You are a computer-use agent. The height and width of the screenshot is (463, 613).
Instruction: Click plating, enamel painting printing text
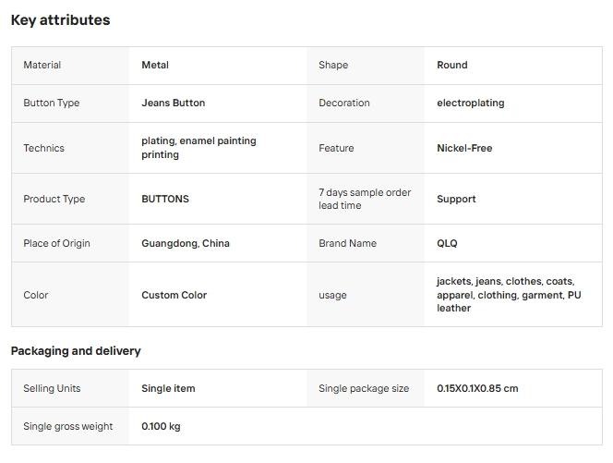point(198,148)
